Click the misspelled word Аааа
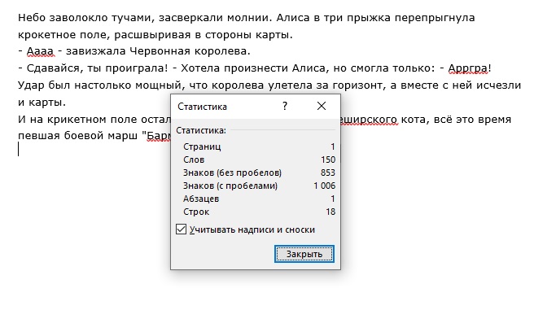534x319 pixels. coord(40,51)
